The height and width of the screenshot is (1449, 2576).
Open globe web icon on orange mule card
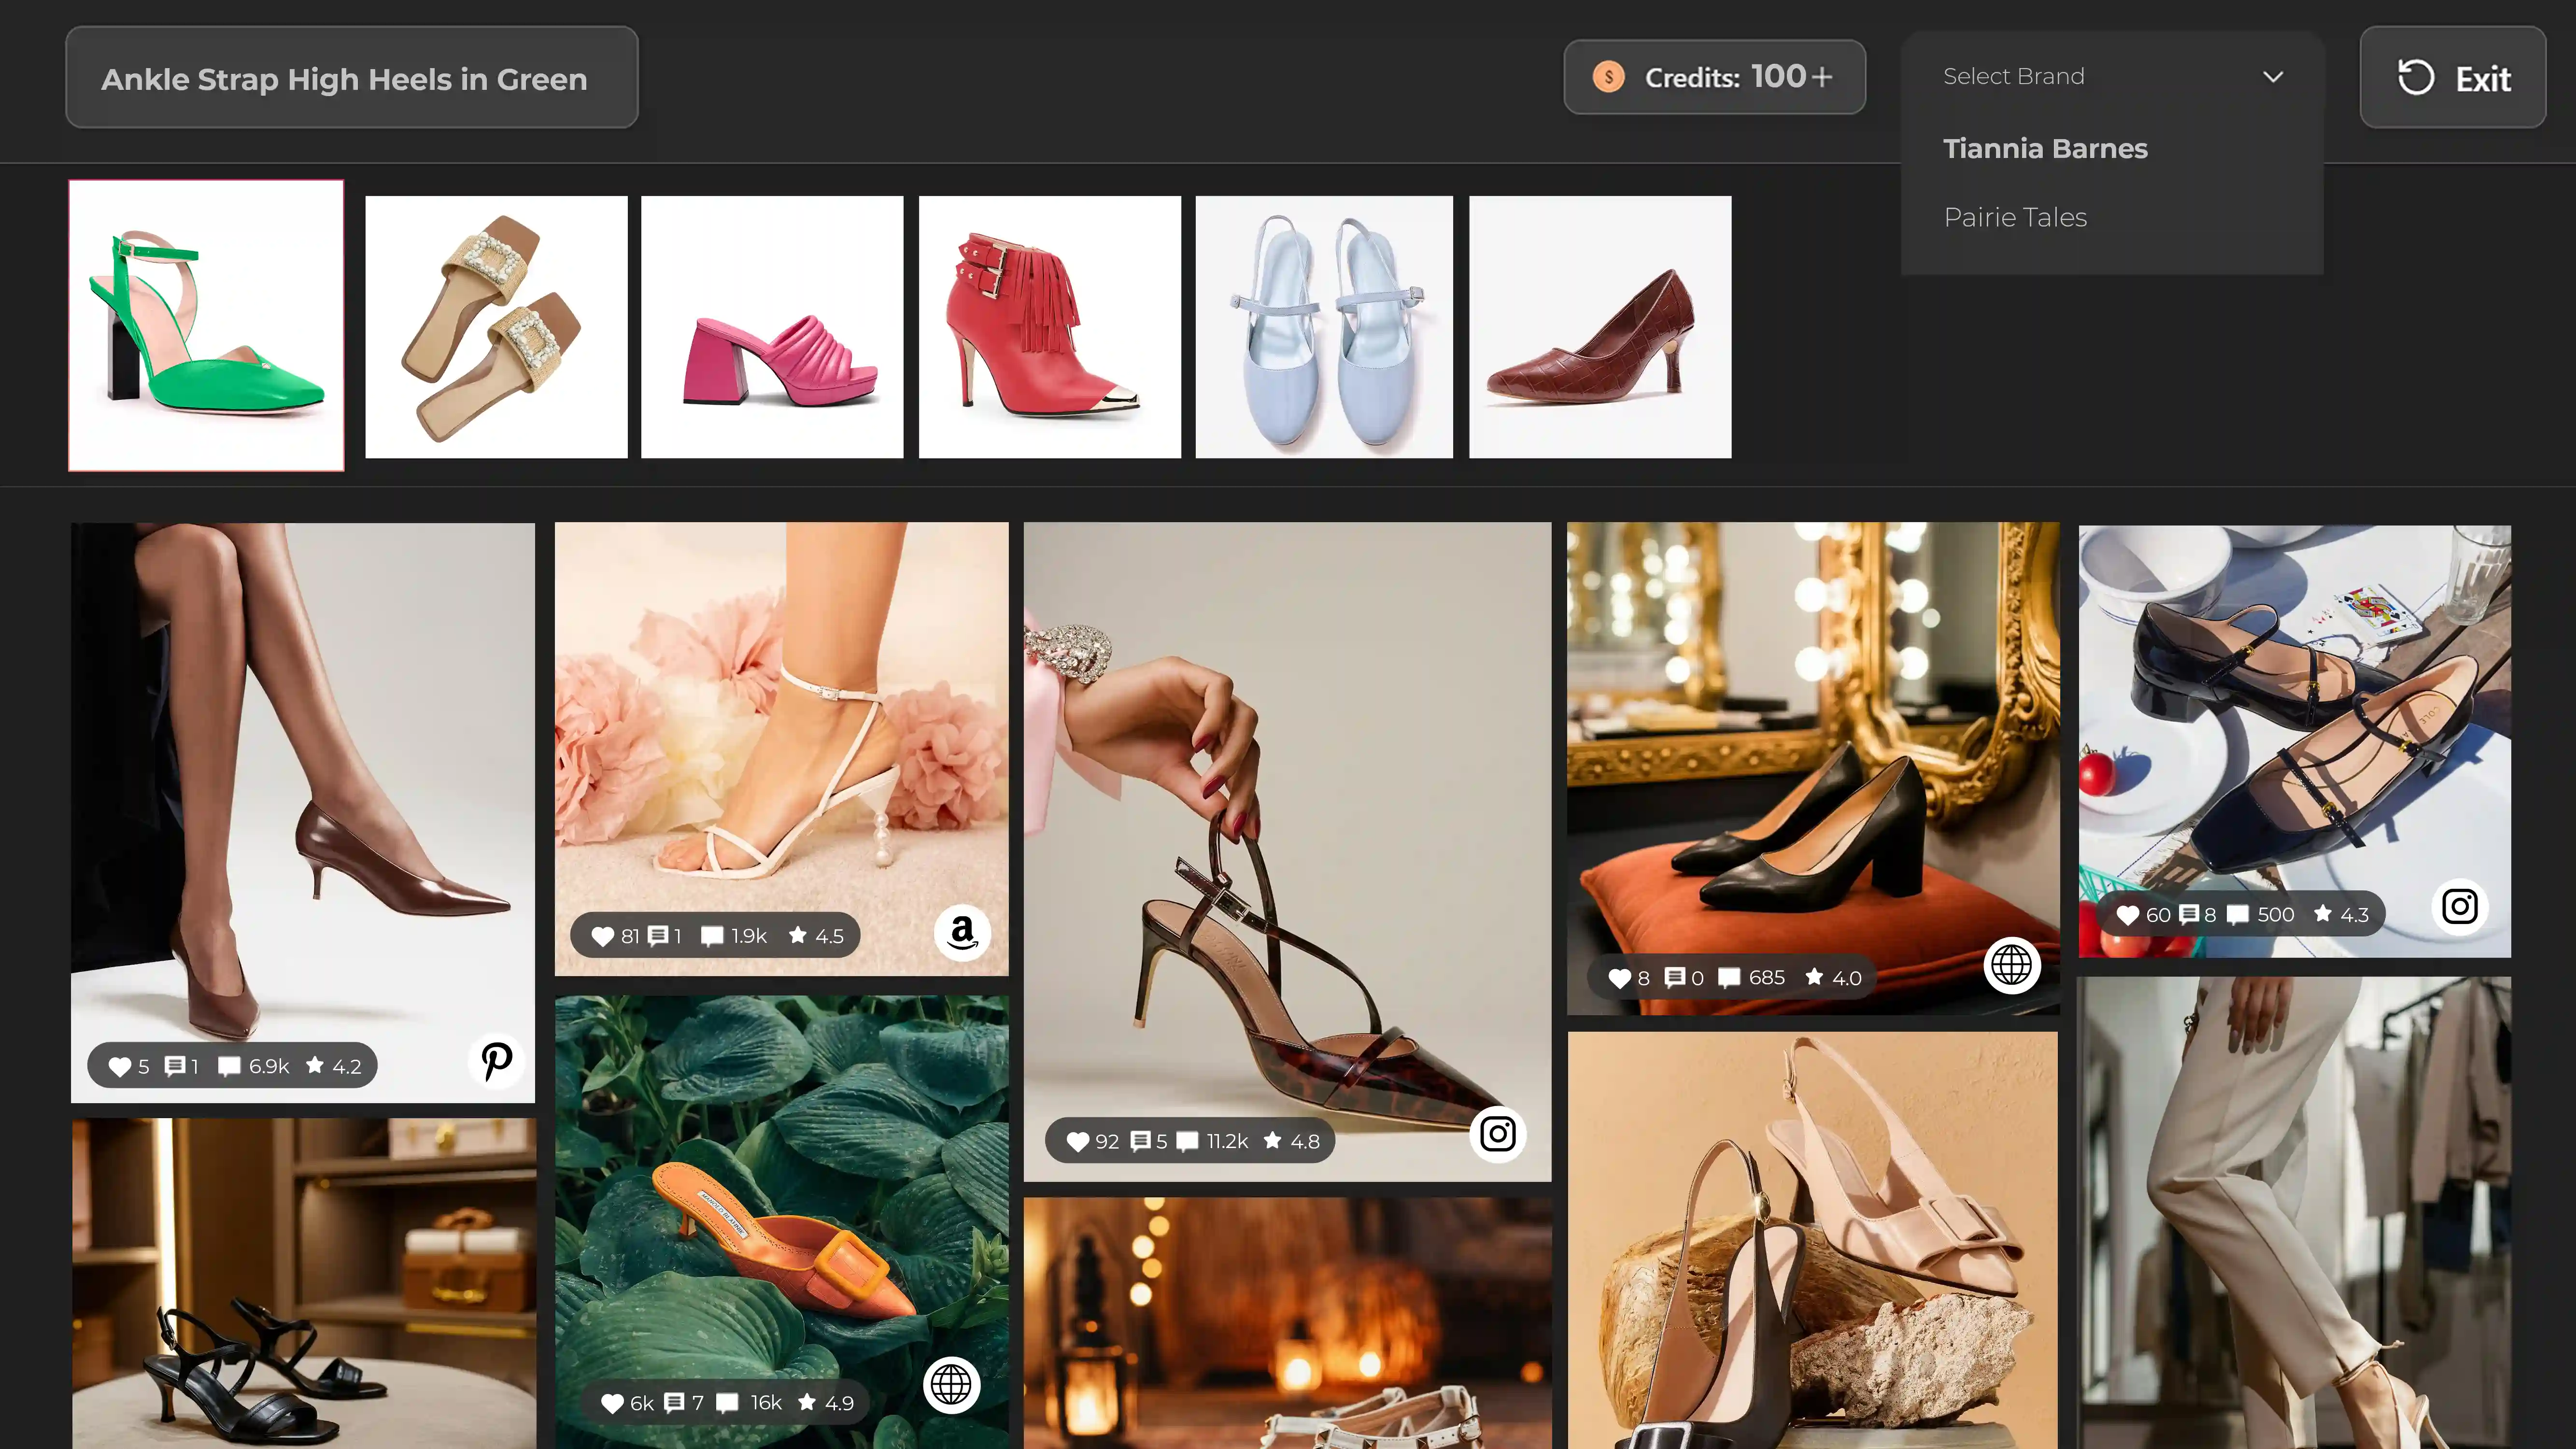pos(951,1385)
